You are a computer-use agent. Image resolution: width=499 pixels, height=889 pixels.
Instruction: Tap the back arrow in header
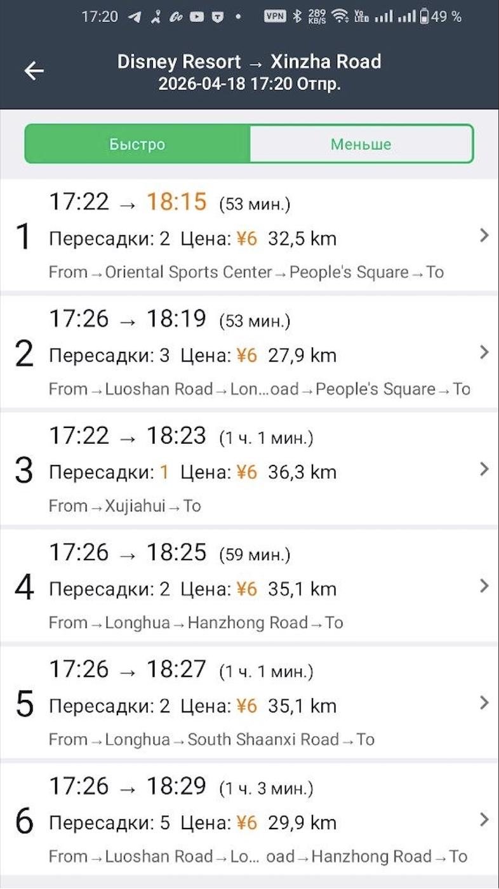[x=34, y=70]
